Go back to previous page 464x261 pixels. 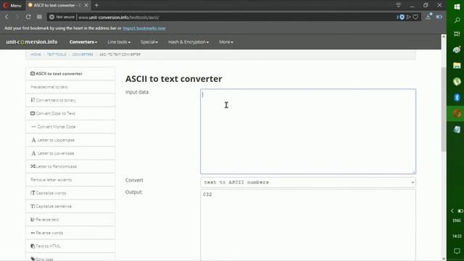[x=7, y=17]
